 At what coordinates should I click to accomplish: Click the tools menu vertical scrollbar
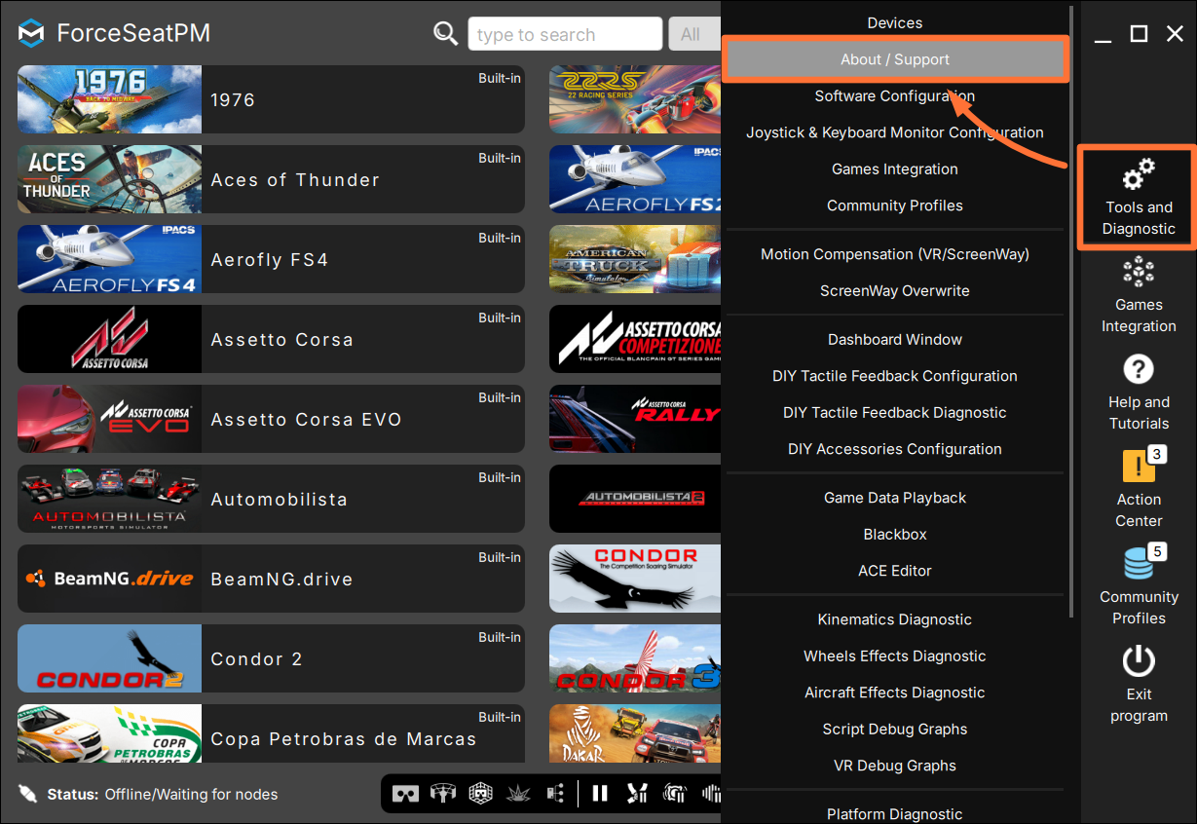1071,312
